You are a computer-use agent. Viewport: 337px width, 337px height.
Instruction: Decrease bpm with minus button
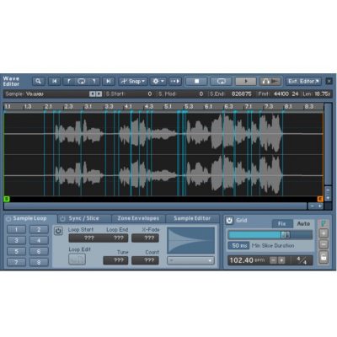[273, 260]
